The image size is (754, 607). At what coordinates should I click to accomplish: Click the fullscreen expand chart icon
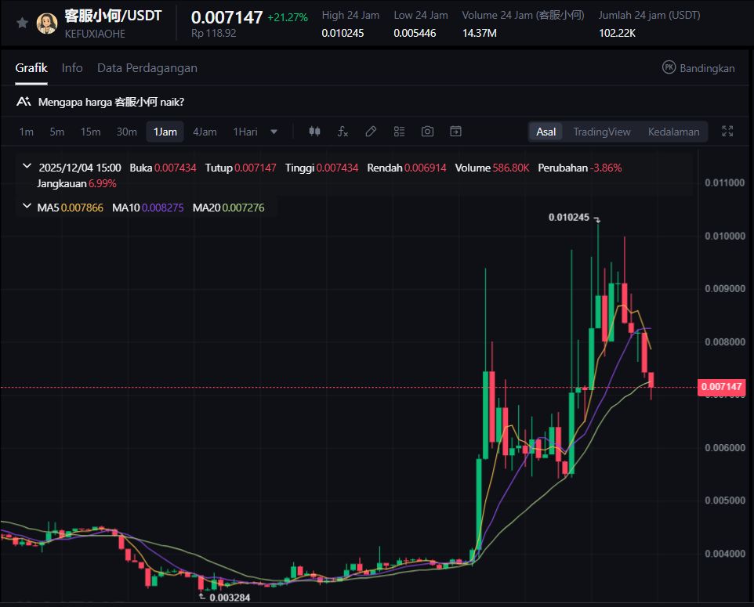coord(727,132)
